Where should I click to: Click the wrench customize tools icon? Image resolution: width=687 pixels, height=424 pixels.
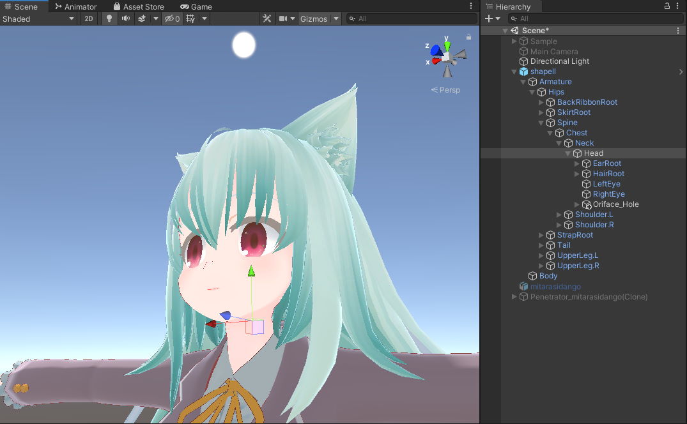[x=266, y=19]
